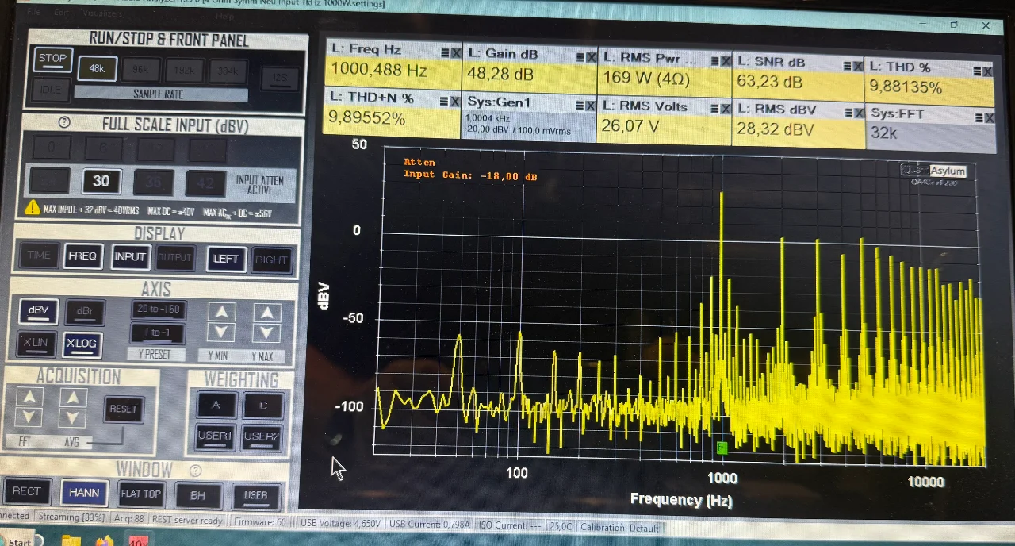
Task: Increase FFT size with the up arrow
Action: (x=29, y=396)
